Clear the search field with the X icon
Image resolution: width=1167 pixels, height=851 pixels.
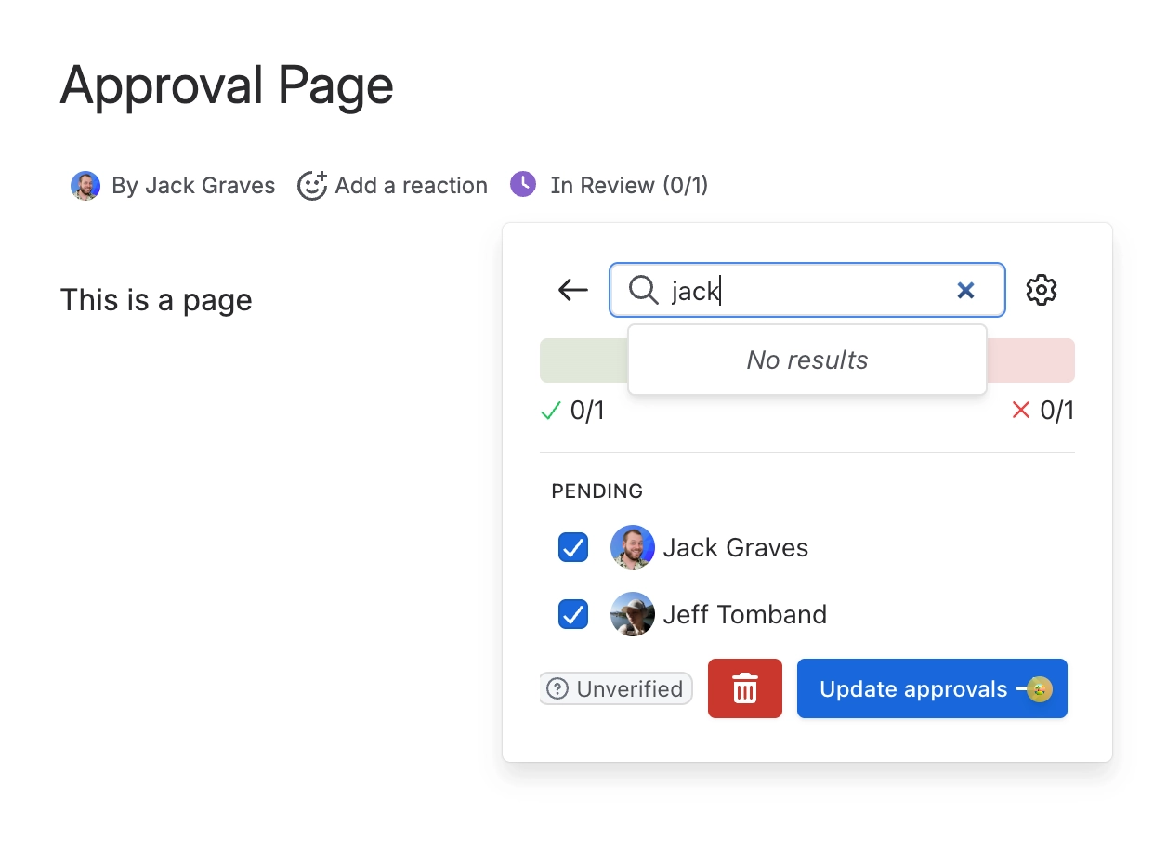pos(965,290)
